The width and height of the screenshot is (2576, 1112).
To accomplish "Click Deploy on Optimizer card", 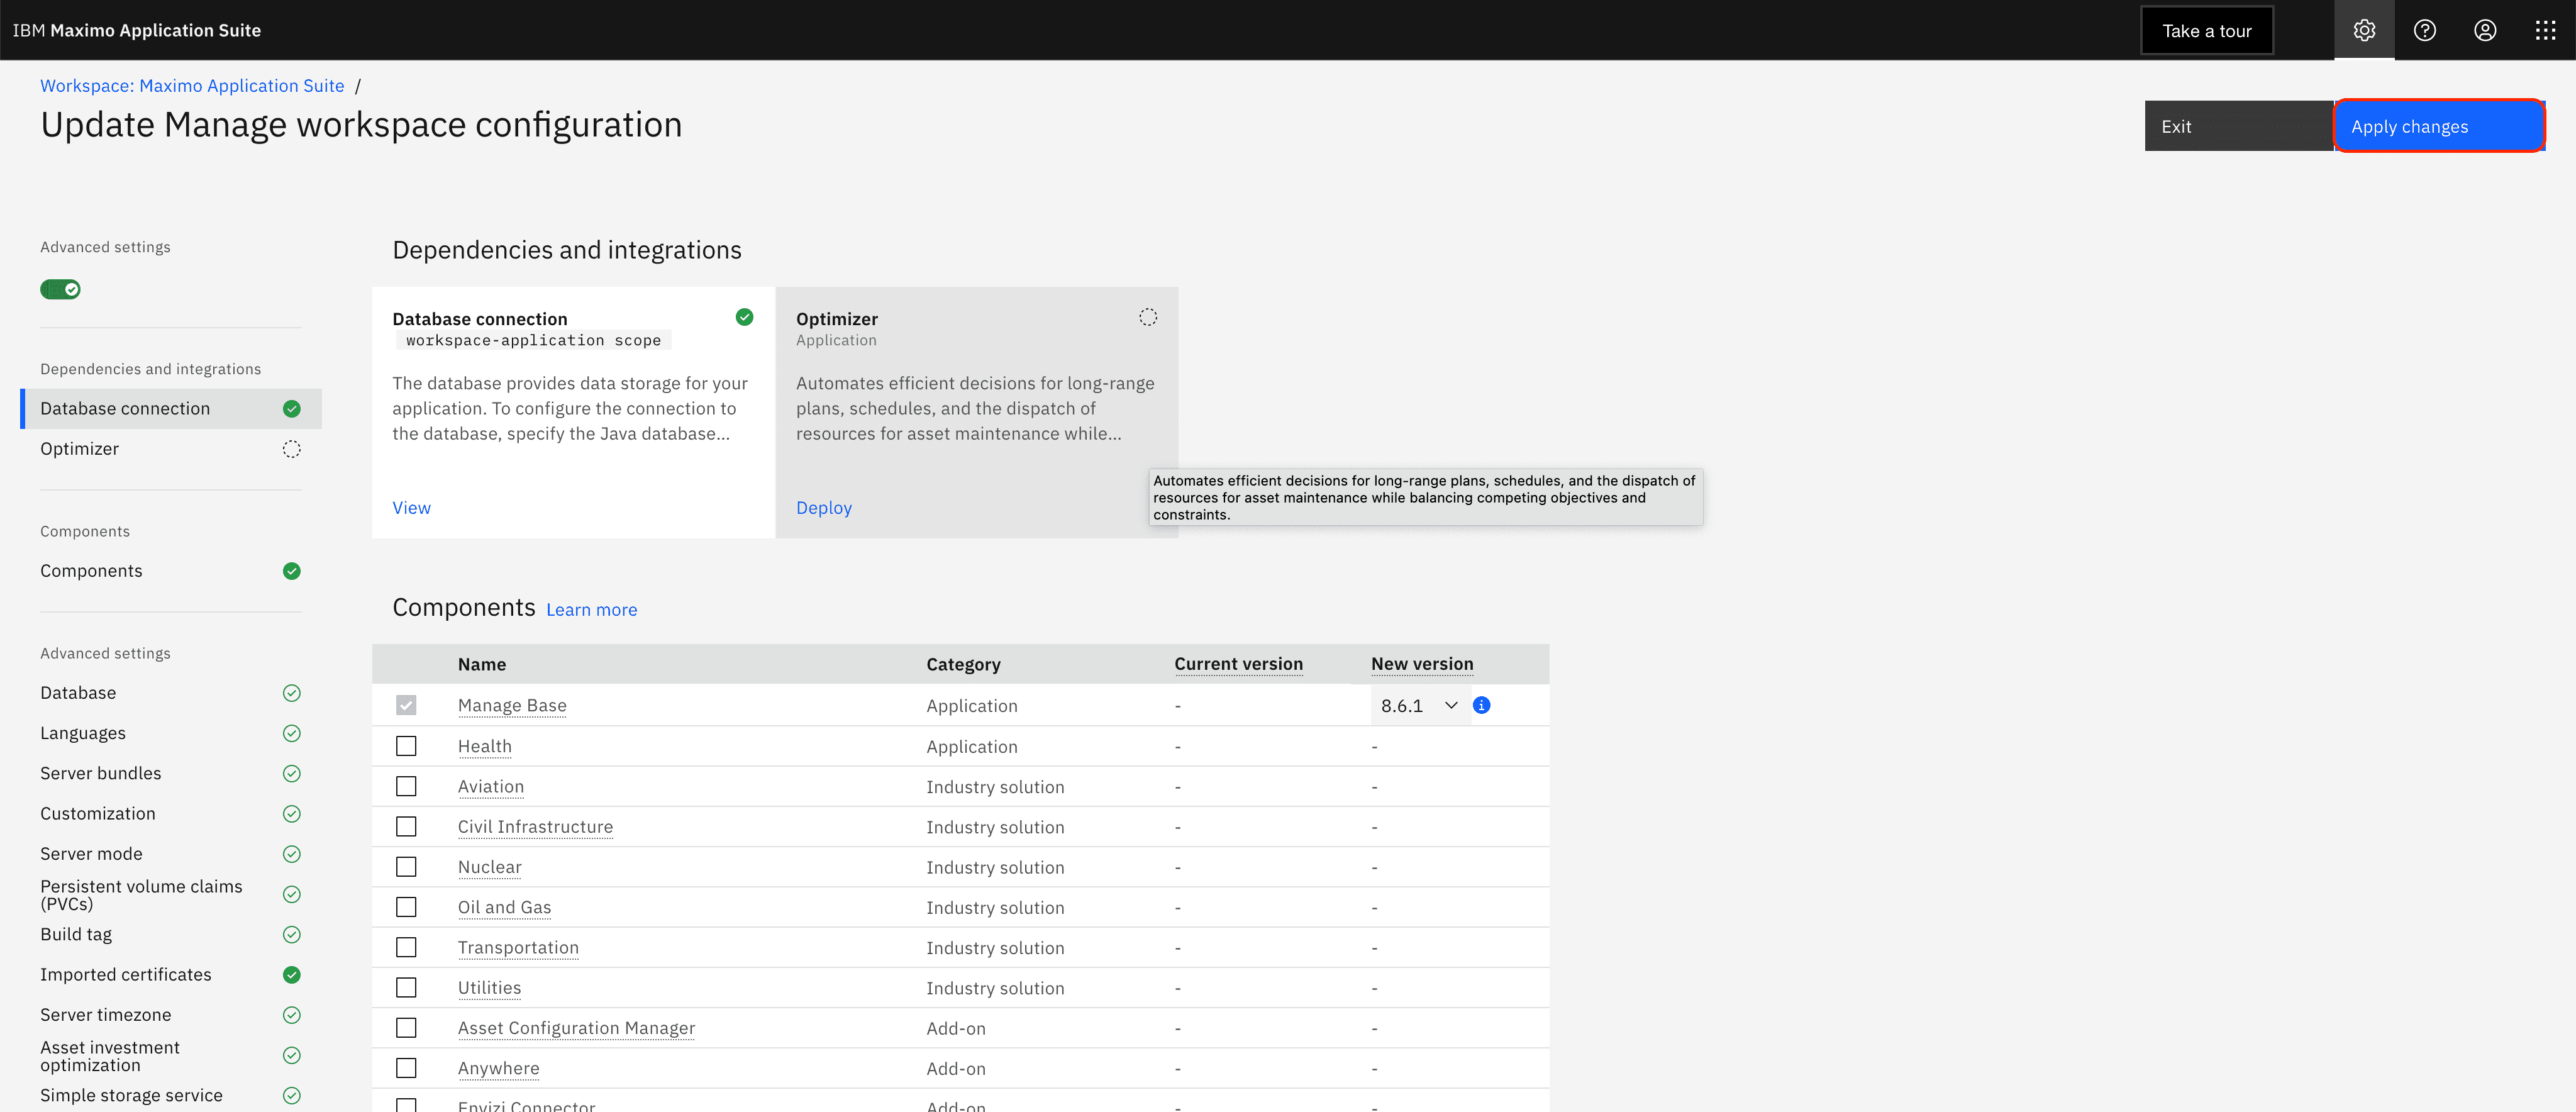I will click(x=824, y=508).
